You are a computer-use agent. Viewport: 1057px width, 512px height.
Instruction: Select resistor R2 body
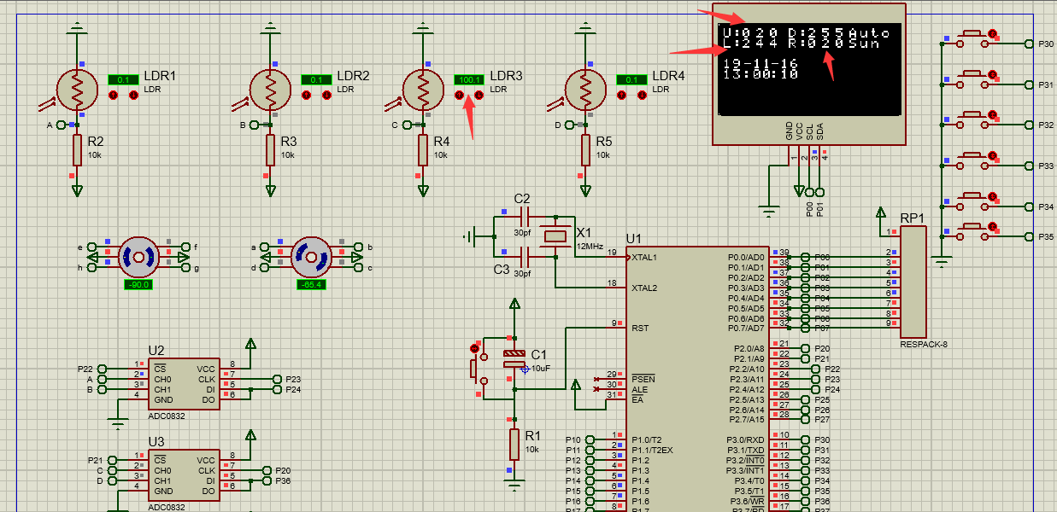pos(77,149)
